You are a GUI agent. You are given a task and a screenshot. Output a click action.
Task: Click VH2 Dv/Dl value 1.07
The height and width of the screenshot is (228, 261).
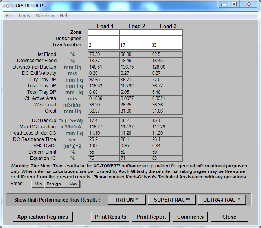(x=104, y=146)
